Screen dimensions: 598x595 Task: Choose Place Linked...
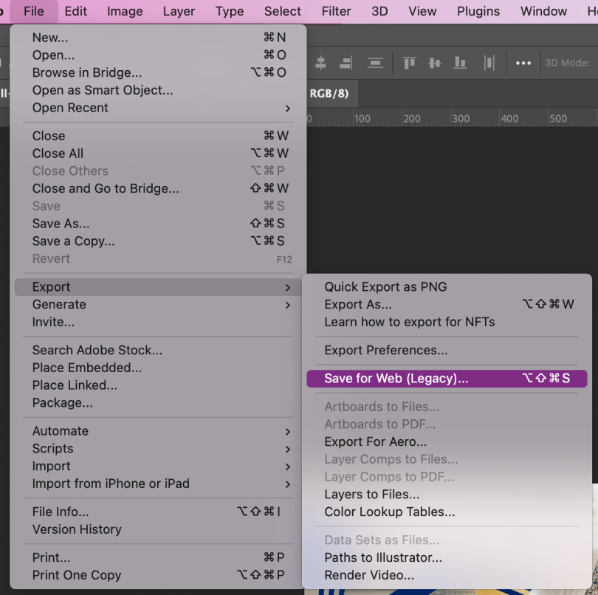click(158, 385)
